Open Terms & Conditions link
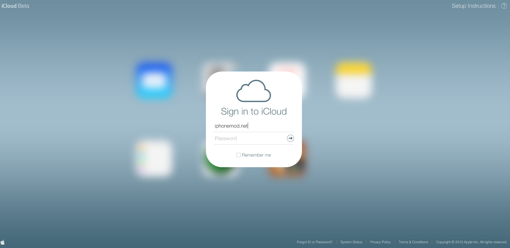This screenshot has width=510, height=248. pos(413,242)
